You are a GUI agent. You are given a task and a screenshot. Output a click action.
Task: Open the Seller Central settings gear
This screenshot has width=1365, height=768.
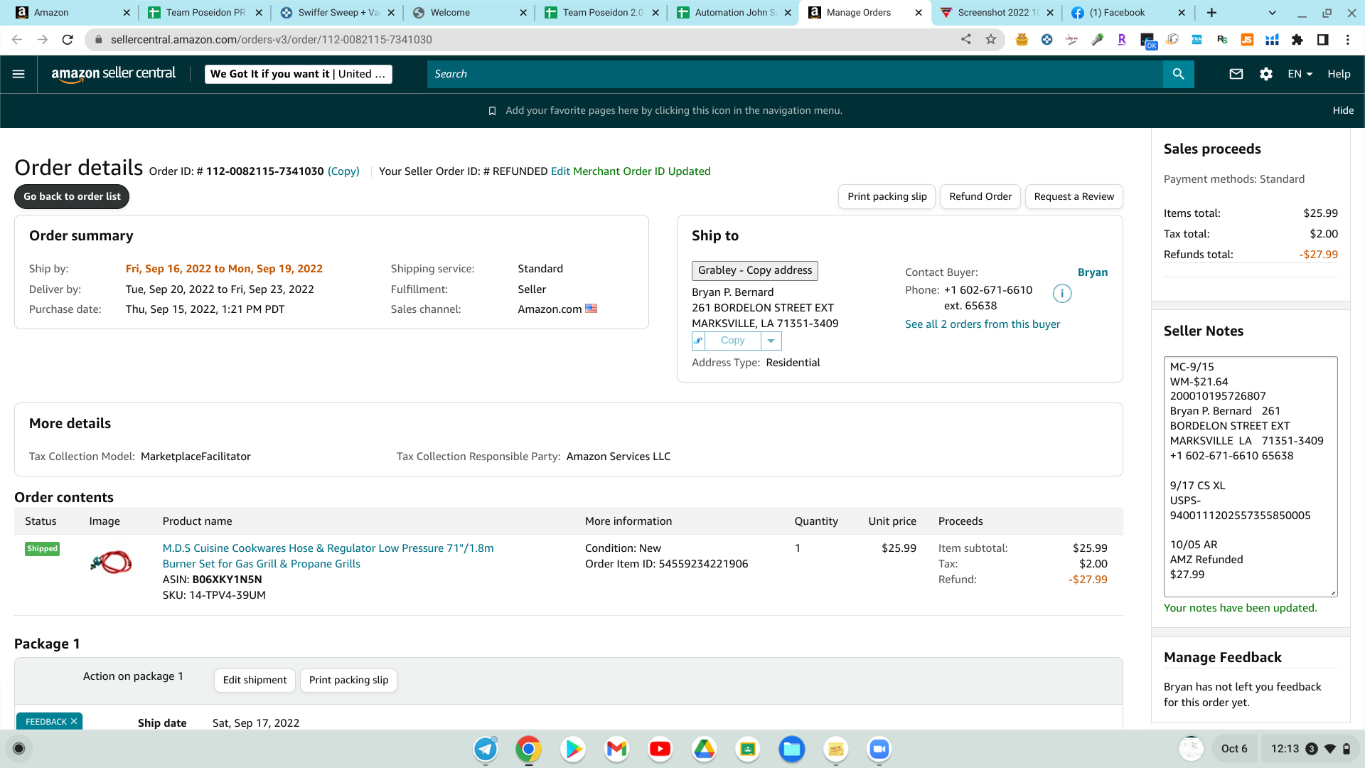coord(1266,74)
